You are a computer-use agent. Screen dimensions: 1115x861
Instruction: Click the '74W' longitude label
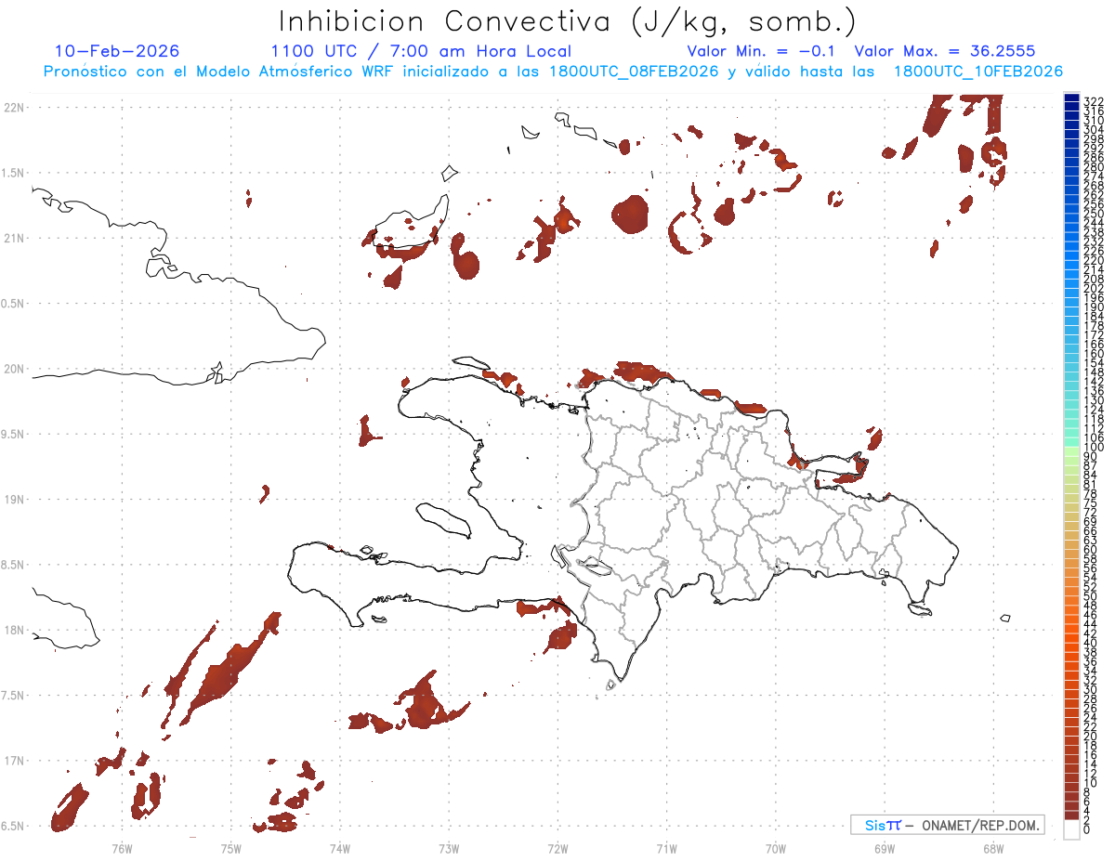[340, 848]
